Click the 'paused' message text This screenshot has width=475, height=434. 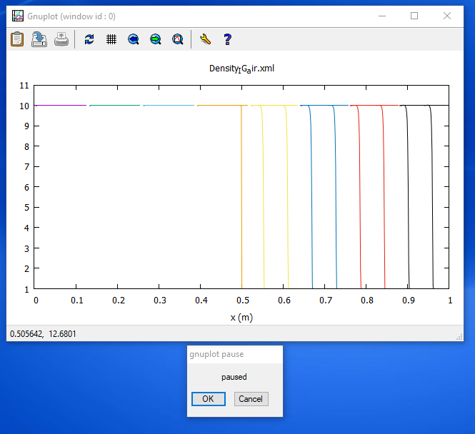click(234, 377)
